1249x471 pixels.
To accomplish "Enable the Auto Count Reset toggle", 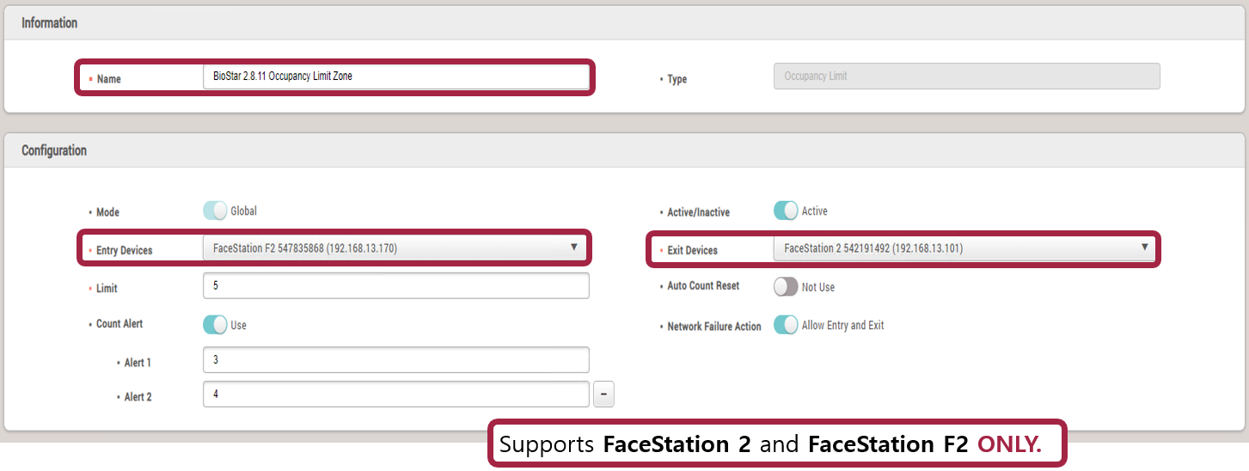I will point(786,287).
